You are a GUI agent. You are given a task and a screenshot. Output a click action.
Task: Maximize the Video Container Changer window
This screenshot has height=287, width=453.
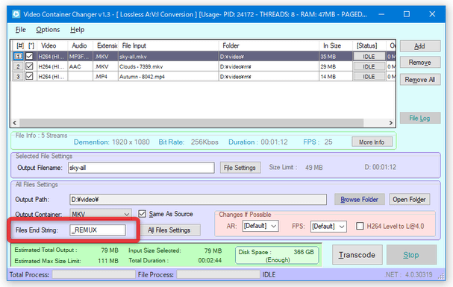407,14
